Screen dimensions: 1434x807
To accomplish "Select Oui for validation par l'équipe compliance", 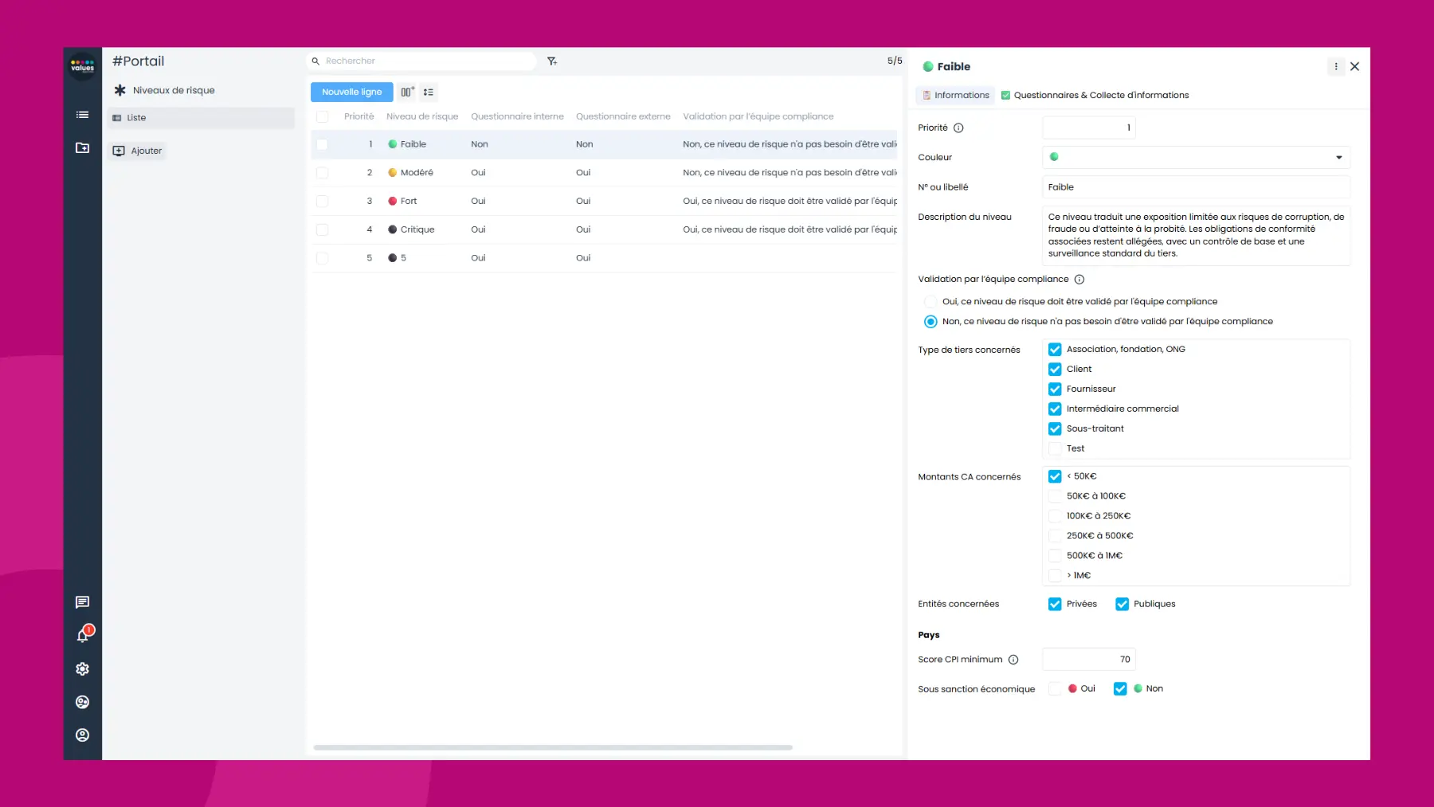I will 931,301.
